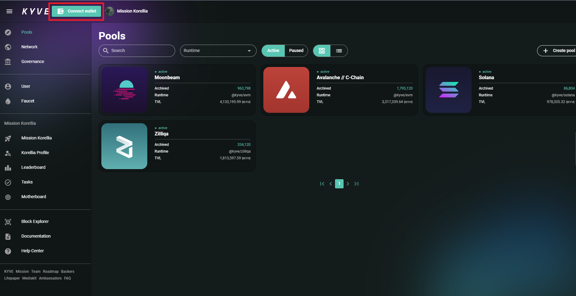
Task: Open the Solana pool logo thumbnail
Action: [449, 90]
